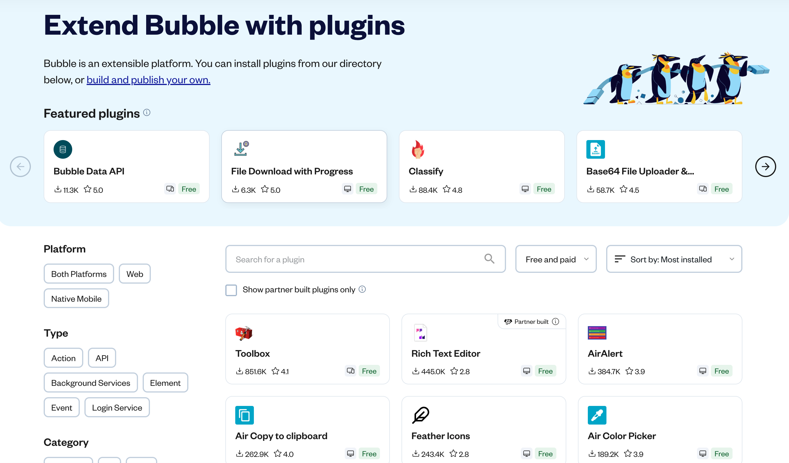This screenshot has width=789, height=463.
Task: Select the Toolbox red toolbox icon
Action: 244,333
